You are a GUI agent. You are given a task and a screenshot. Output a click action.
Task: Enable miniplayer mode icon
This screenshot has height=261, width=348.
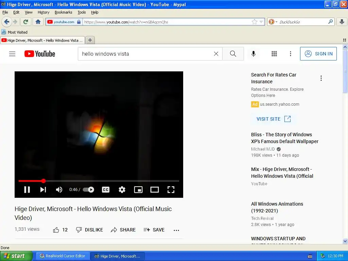[x=138, y=190]
